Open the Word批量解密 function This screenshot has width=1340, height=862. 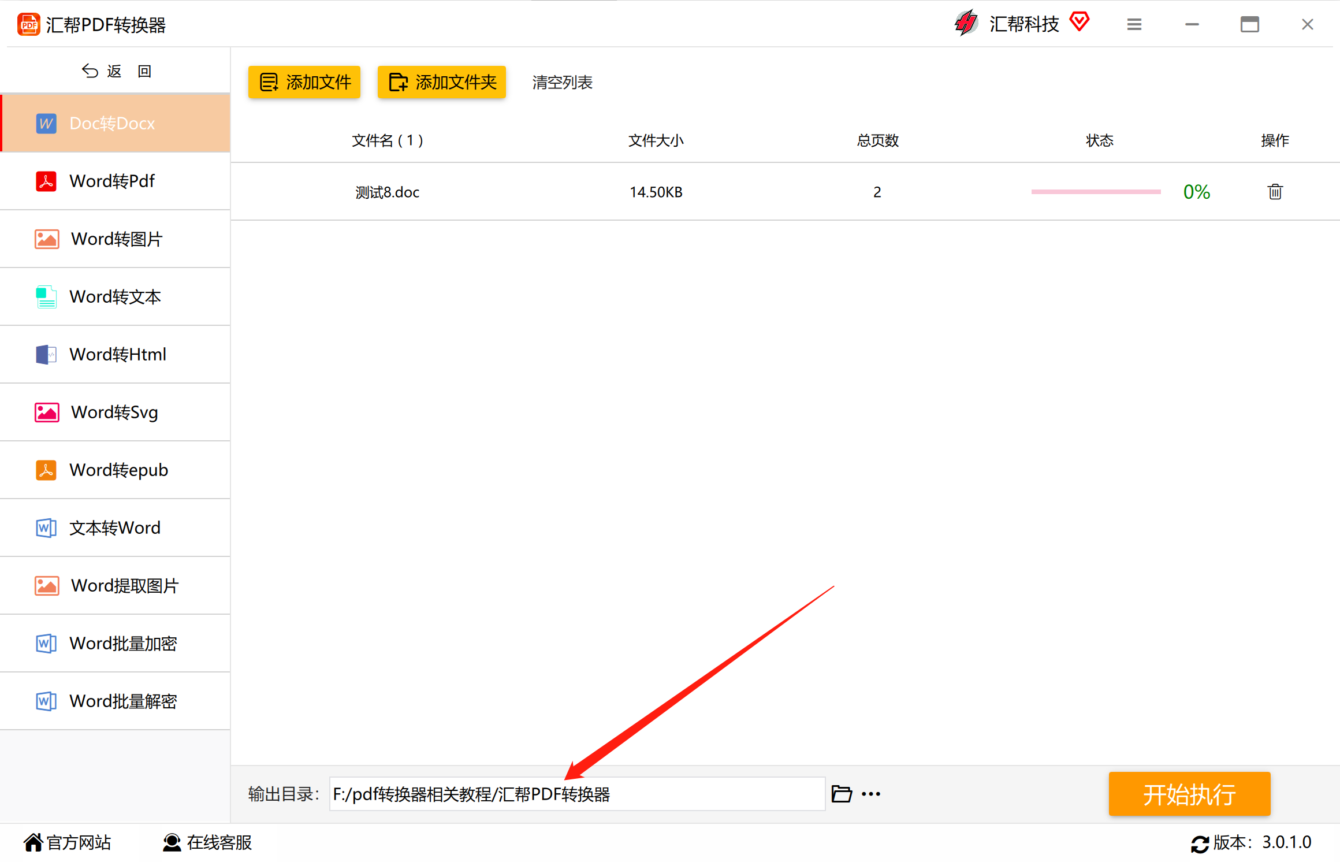[x=116, y=701]
